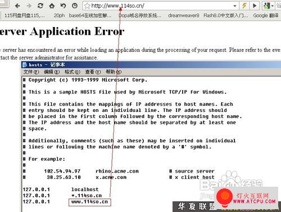Viewport: 281px width, 212px height.
Task: Open the 115网盘 bookmark
Action: pyautogui.click(x=25, y=16)
